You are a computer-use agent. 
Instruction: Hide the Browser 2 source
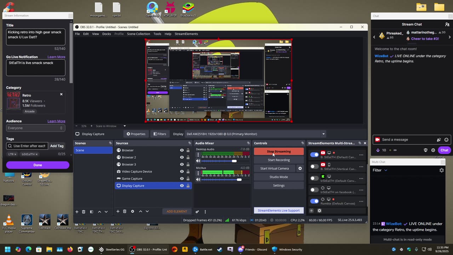(182, 157)
